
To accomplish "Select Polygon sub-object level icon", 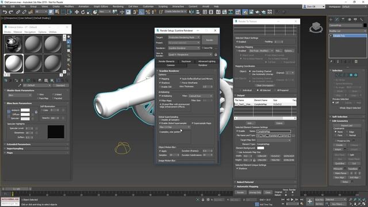I will pos(351,75).
